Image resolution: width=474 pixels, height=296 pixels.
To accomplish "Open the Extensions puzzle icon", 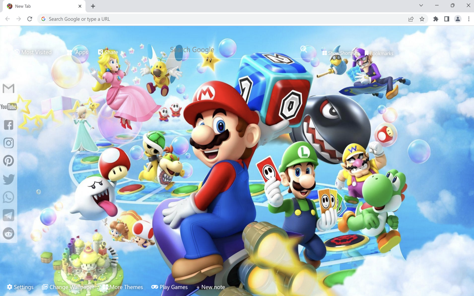I will (x=436, y=19).
